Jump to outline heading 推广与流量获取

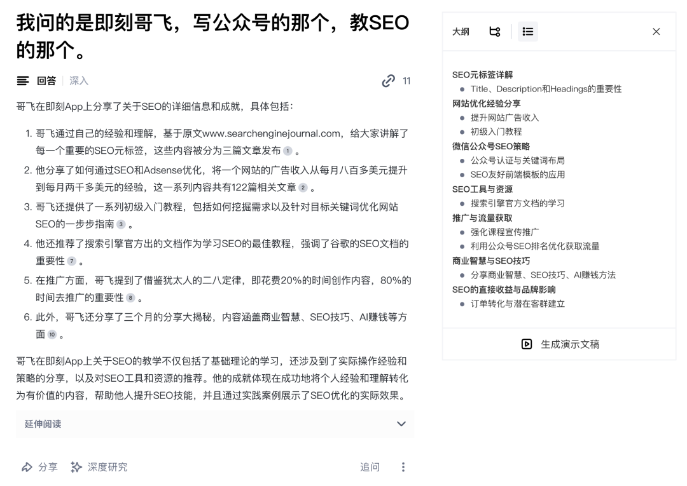(x=482, y=219)
